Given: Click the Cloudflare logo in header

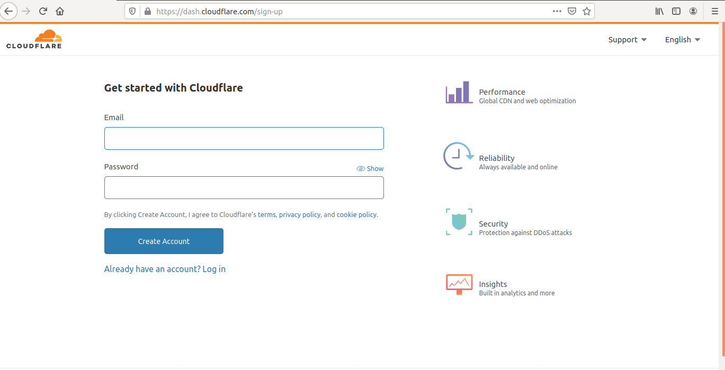Looking at the screenshot, I should 34,40.
